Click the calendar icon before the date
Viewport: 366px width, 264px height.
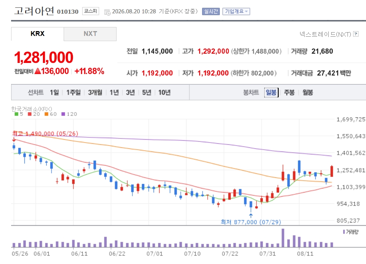click(107, 12)
